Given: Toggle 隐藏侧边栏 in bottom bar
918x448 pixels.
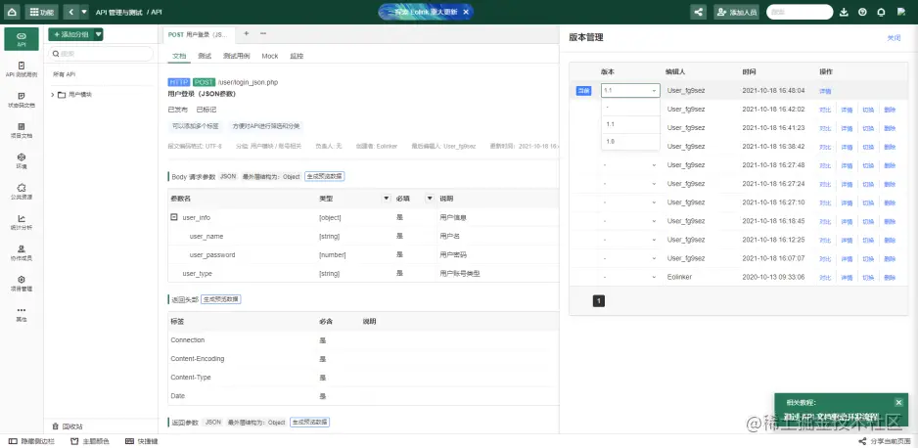Looking at the screenshot, I should pyautogui.click(x=31, y=441).
